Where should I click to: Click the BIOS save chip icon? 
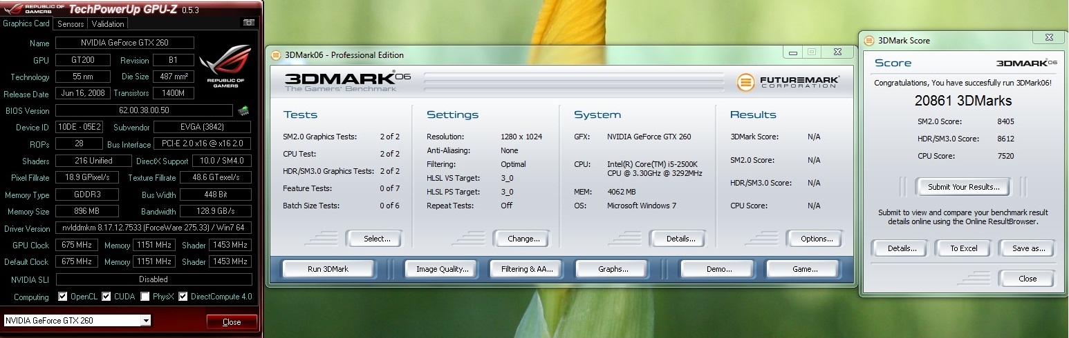243,110
